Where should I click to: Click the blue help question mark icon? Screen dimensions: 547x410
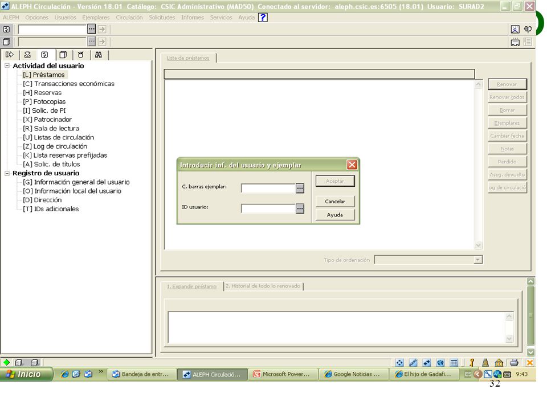click(263, 18)
